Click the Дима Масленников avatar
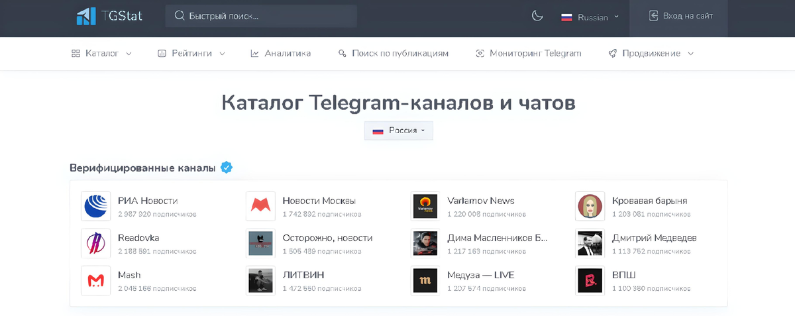This screenshot has width=795, height=316. click(425, 243)
